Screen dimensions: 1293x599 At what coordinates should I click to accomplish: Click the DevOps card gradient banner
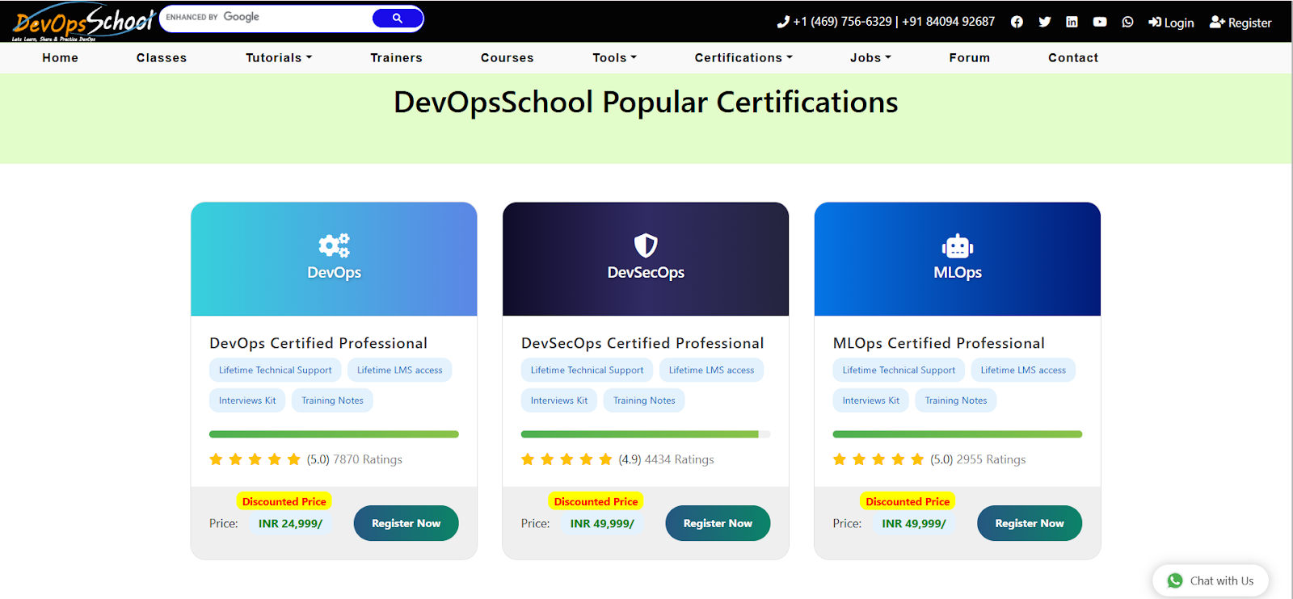pos(334,258)
